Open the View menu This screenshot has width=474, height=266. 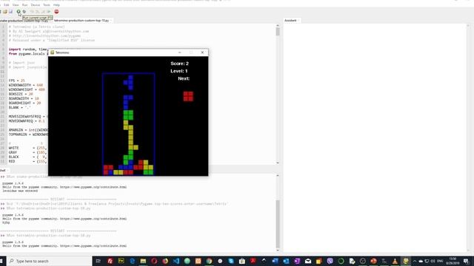click(16, 5)
